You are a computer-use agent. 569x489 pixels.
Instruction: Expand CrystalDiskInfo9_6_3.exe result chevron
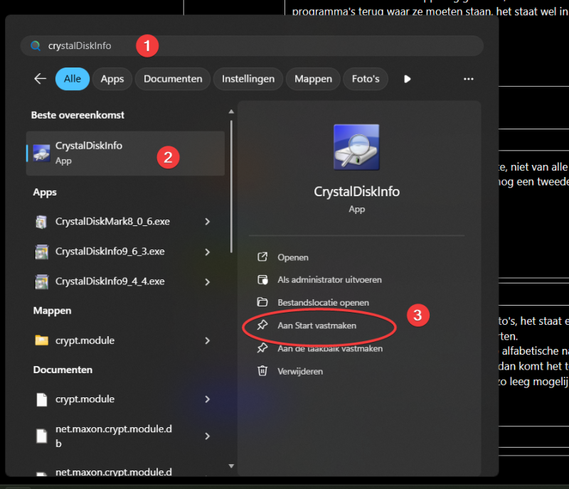tap(207, 252)
